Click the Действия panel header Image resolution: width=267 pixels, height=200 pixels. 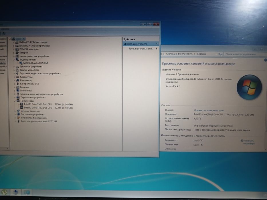tap(141, 39)
